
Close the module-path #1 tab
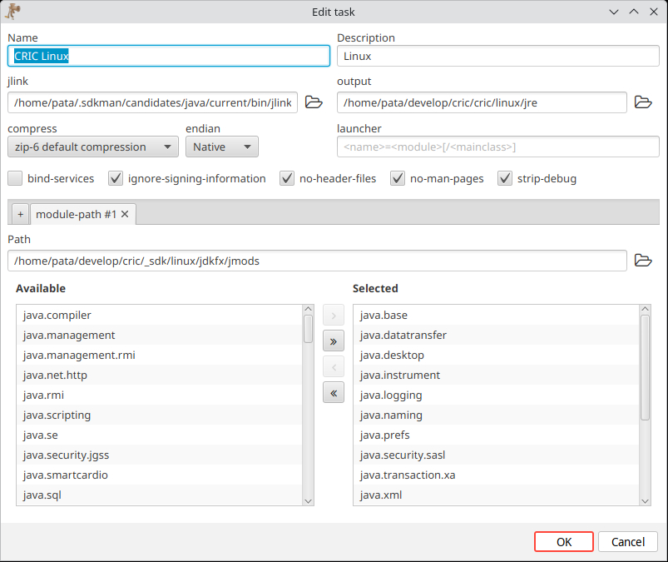125,214
